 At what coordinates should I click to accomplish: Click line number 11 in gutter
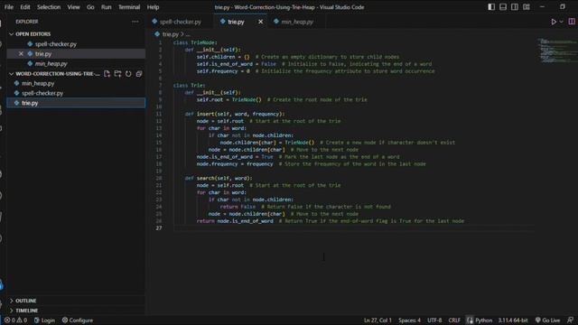click(159, 114)
